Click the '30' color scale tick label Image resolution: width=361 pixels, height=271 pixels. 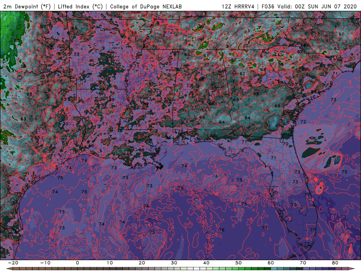pyautogui.click(x=174, y=263)
